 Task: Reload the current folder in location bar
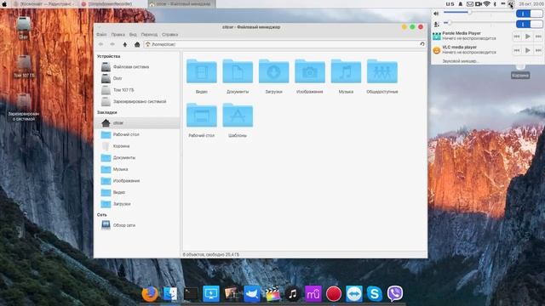[x=422, y=44]
